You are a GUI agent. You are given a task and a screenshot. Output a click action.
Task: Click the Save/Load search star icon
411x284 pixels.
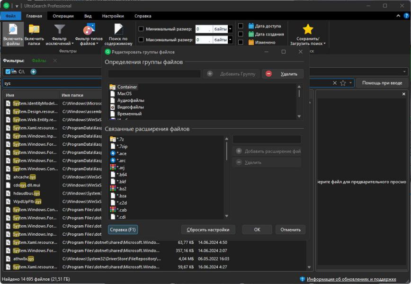tap(308, 29)
